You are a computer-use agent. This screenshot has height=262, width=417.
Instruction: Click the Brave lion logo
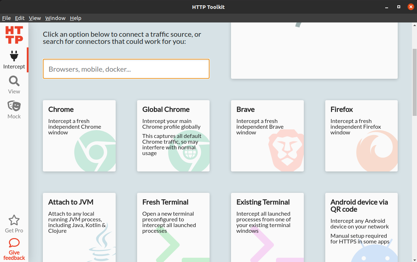click(286, 150)
